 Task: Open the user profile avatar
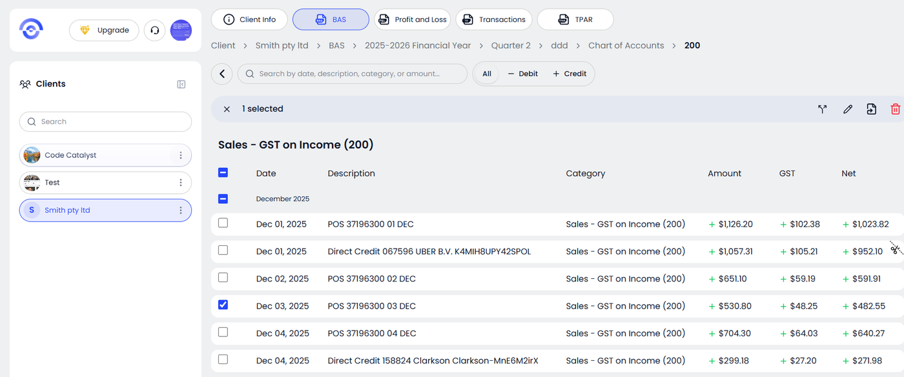click(x=181, y=30)
